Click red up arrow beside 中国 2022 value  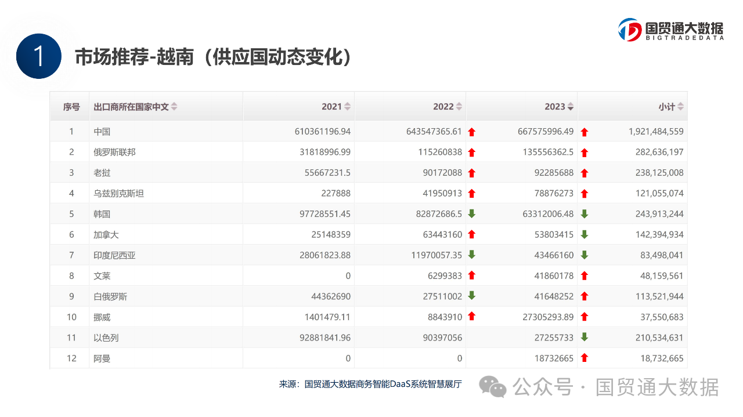click(x=472, y=132)
